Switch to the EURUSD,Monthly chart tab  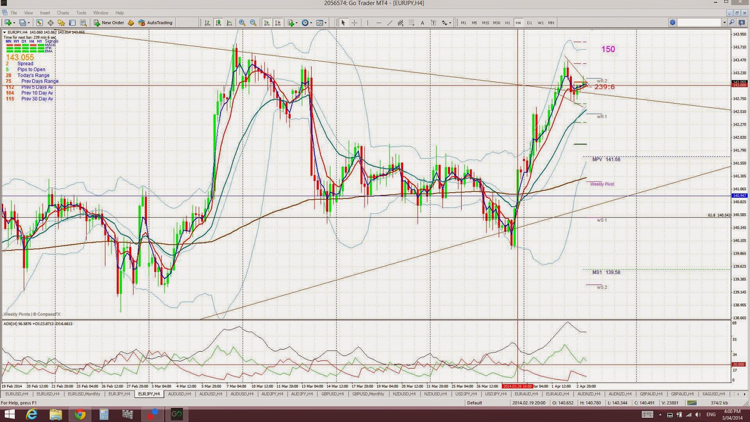[84, 394]
